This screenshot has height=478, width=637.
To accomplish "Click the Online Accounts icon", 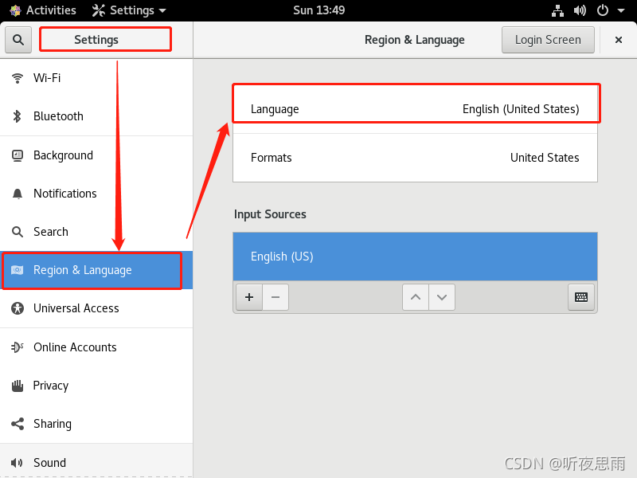I will [x=18, y=347].
